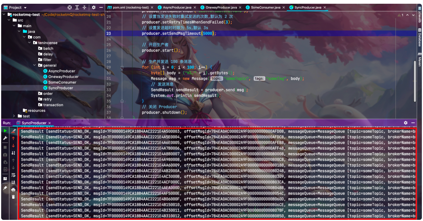Click Restore Layout icon in Run panel
Viewport: 423px width, 221px height.
5,179
